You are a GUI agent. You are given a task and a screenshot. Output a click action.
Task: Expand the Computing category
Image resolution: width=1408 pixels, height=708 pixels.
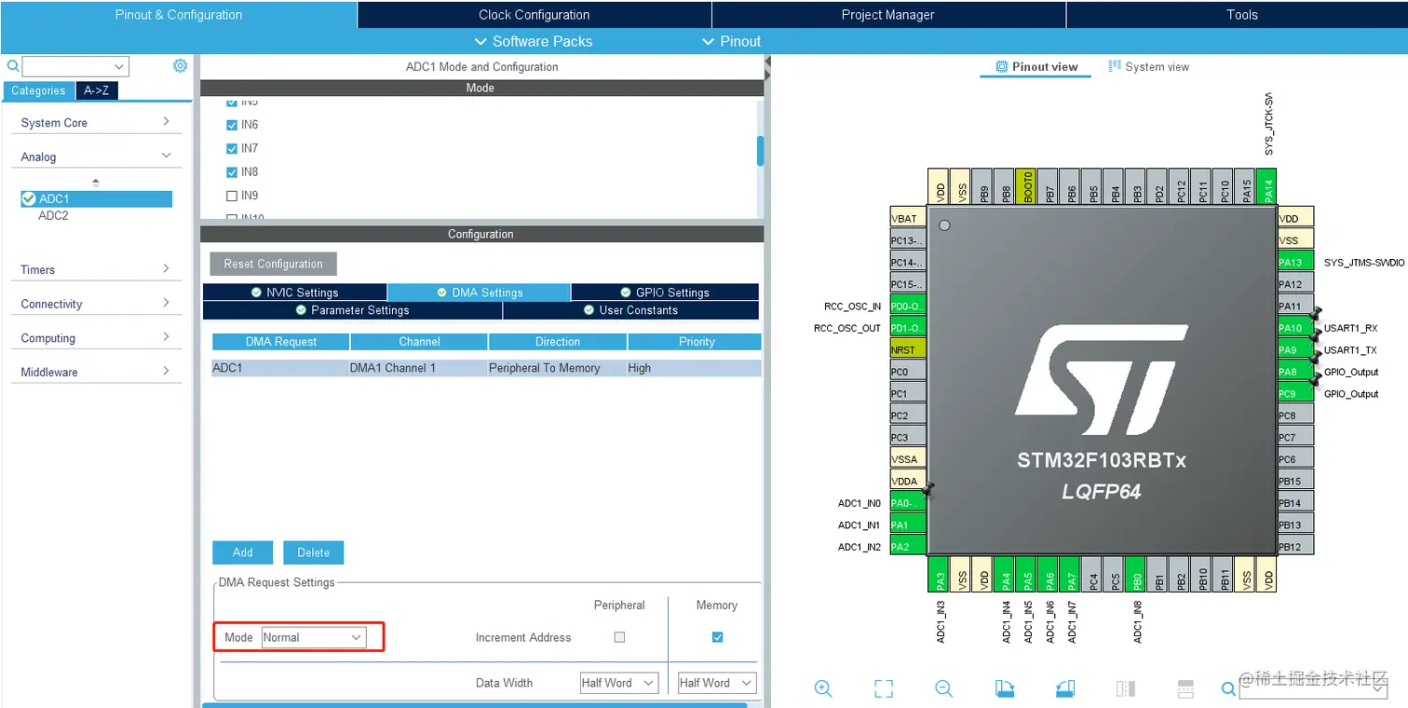95,338
